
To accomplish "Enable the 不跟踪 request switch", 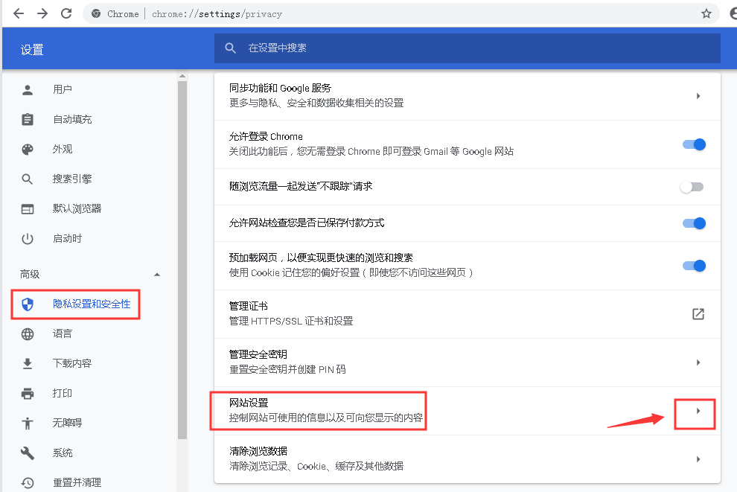I will tap(692, 187).
